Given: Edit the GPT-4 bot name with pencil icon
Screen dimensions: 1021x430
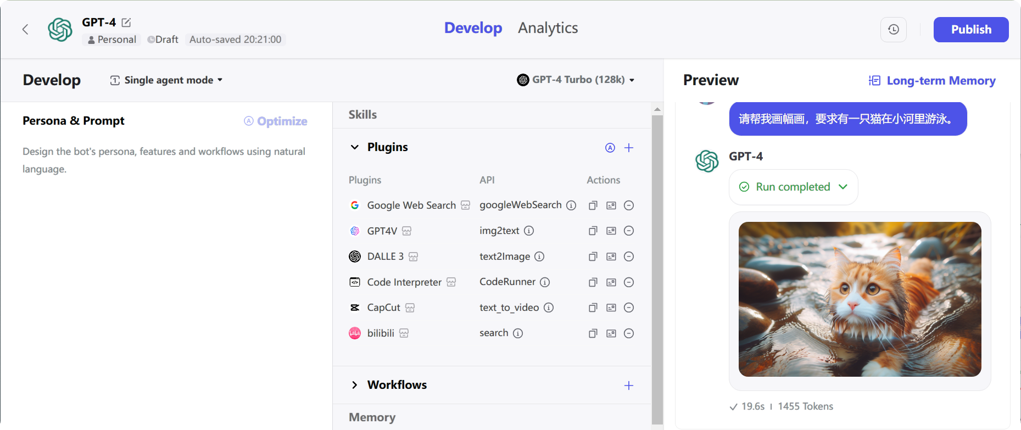Looking at the screenshot, I should 126,23.
